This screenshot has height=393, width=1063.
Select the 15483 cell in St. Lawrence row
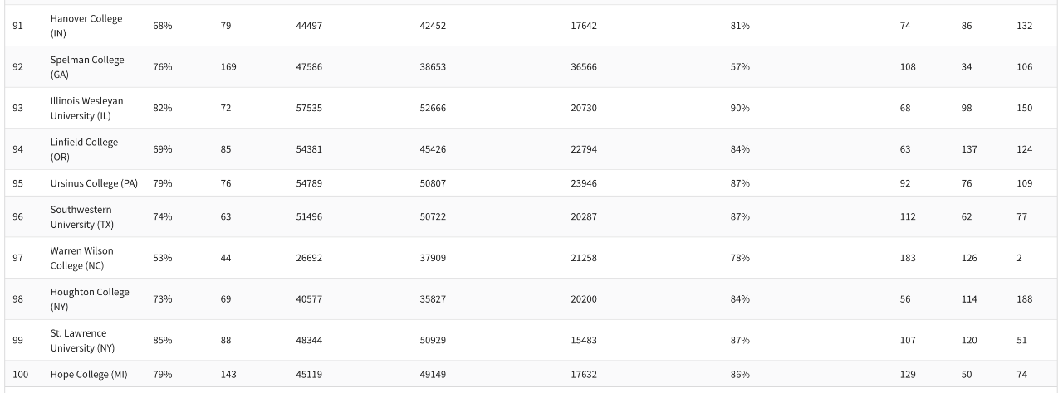pos(583,340)
